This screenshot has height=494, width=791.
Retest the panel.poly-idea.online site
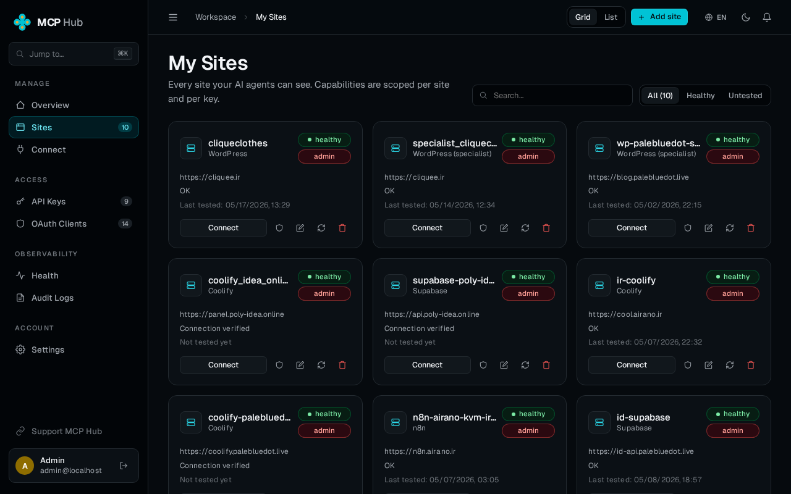click(x=321, y=365)
